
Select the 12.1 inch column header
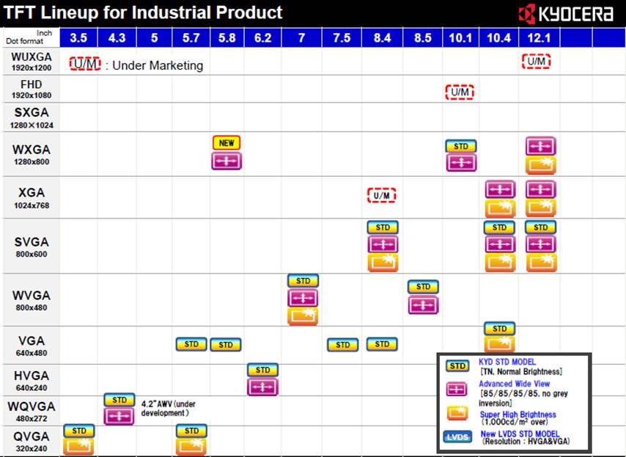tap(537, 37)
